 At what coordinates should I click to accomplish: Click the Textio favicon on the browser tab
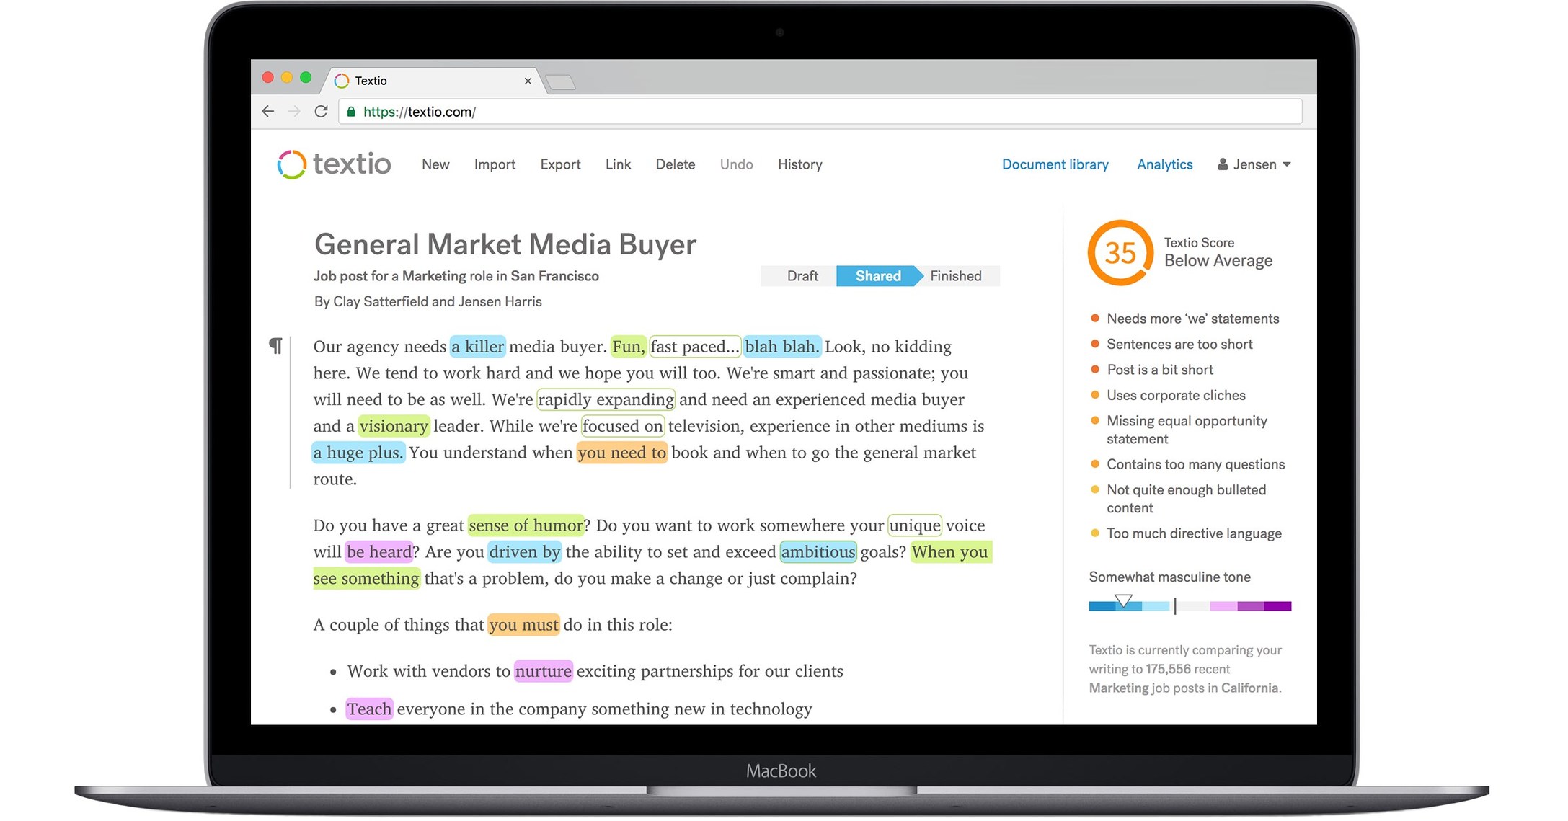click(x=341, y=81)
